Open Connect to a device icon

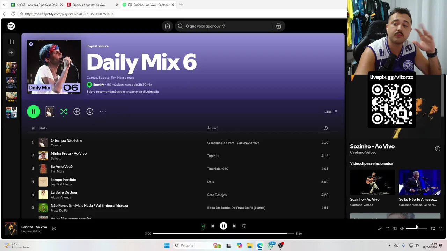[x=395, y=229]
